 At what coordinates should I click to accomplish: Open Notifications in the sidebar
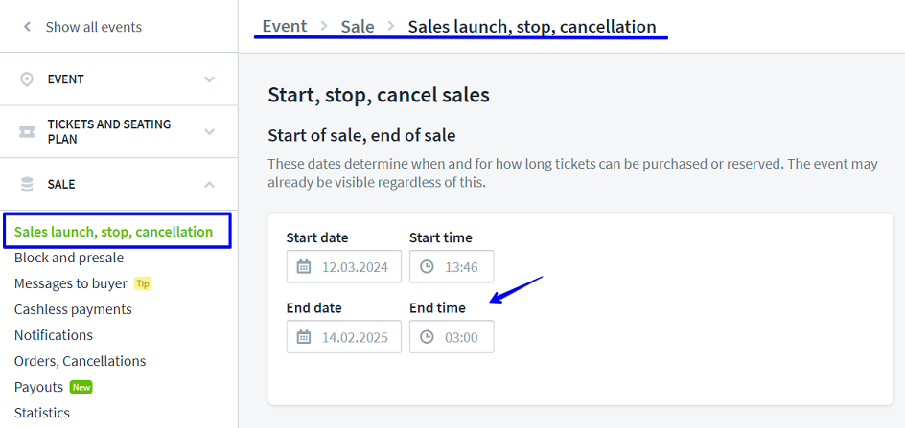point(54,335)
